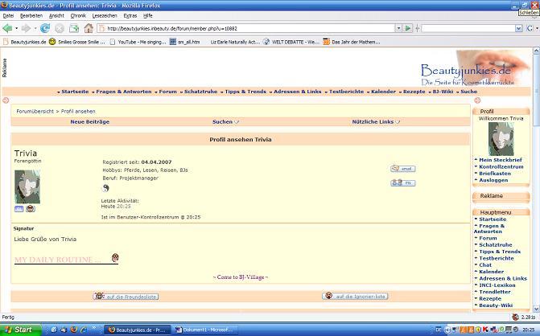Image resolution: width=540 pixels, height=336 pixels.
Task: Open the Ansicht menu
Action: [56, 16]
